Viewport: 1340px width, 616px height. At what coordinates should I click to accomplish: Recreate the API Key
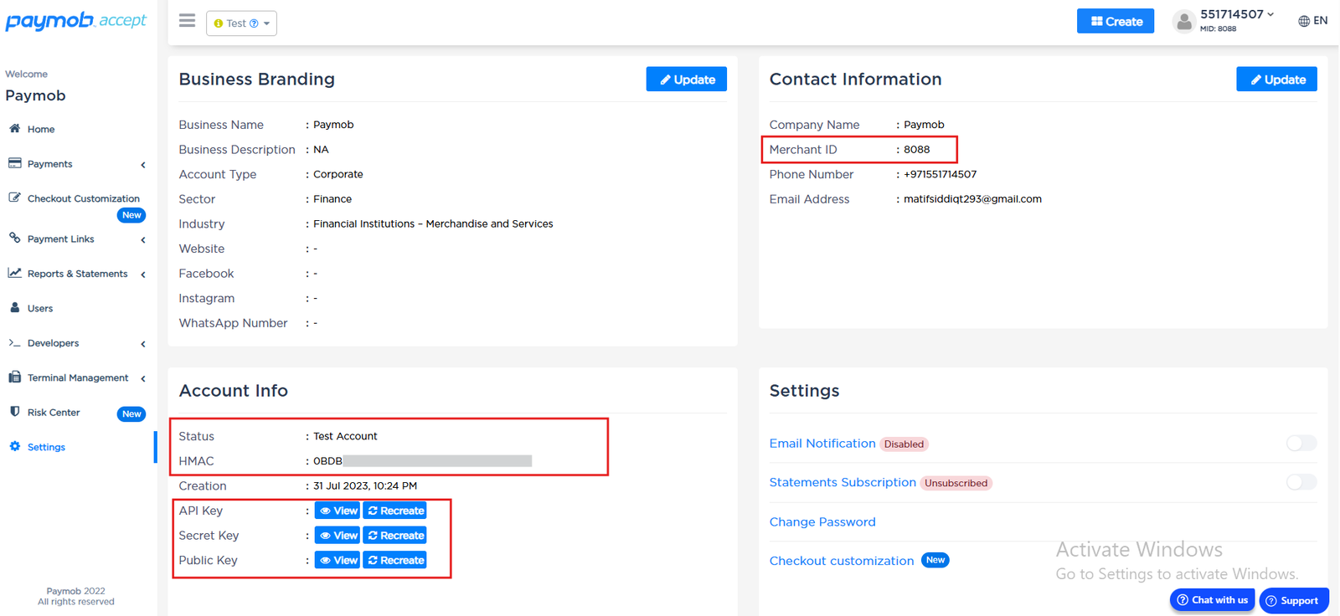point(395,511)
